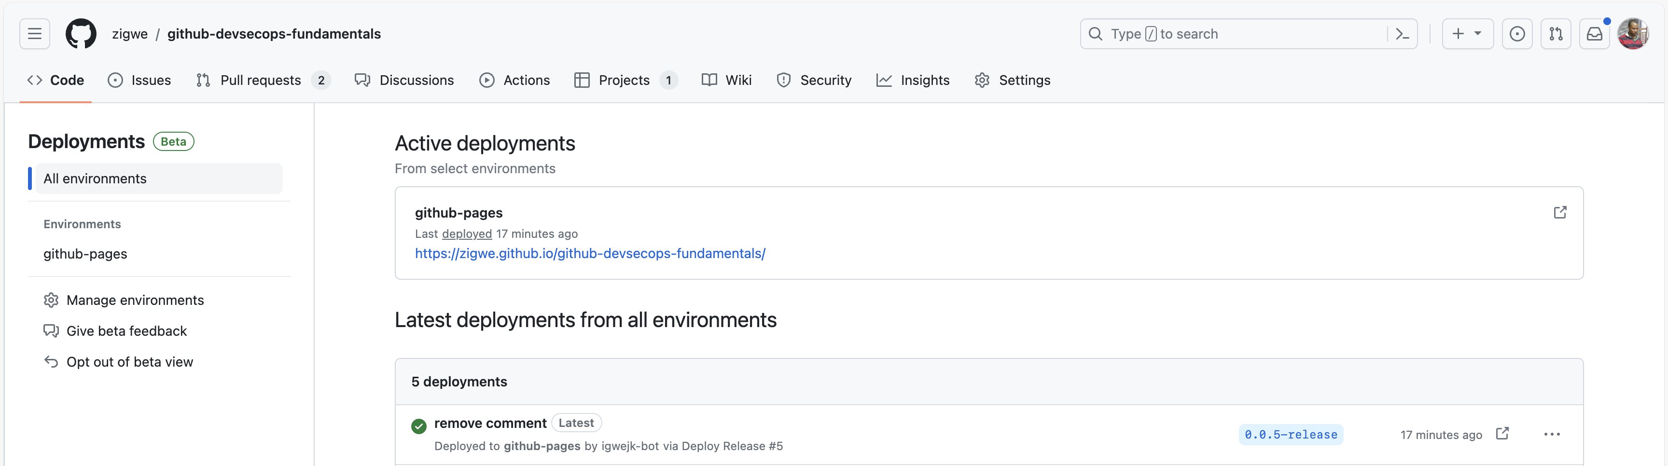1668x466 pixels.
Task: Click the green success check icon
Action: [x=419, y=426]
